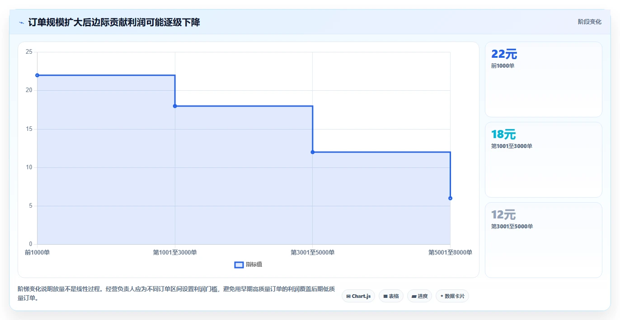
Task: Click the x-axis label 第3001至5000单
Action: pos(313,252)
